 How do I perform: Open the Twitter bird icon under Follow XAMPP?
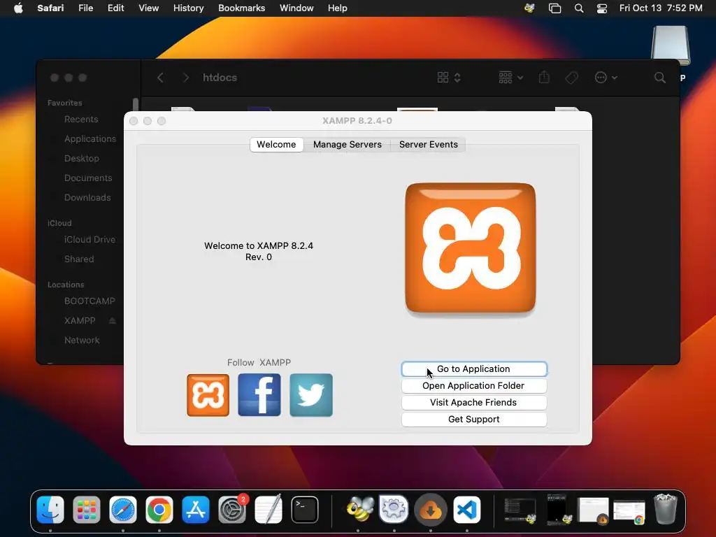tap(311, 395)
